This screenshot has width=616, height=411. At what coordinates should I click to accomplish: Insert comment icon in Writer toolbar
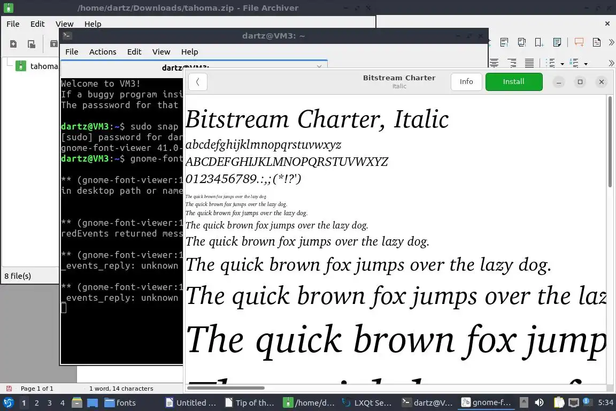coord(579,42)
